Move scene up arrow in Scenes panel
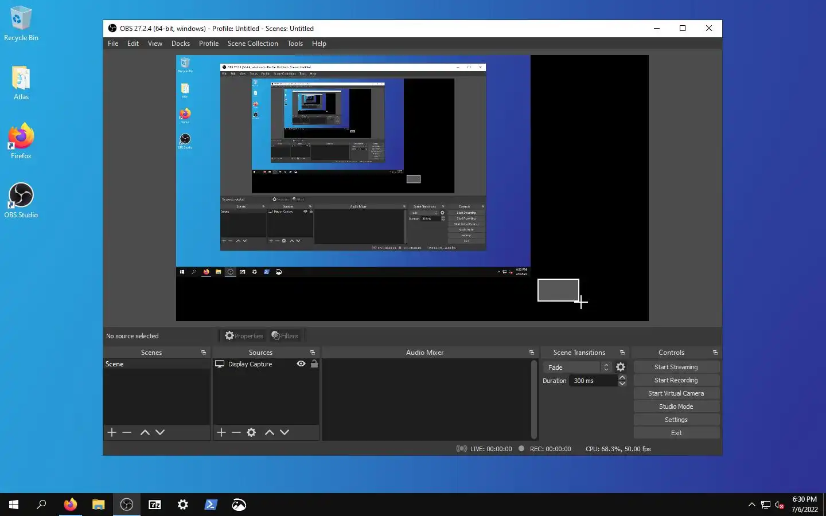The image size is (826, 516). pos(145,432)
